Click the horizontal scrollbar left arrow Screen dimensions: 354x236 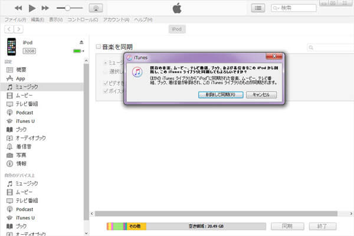pos(92,214)
